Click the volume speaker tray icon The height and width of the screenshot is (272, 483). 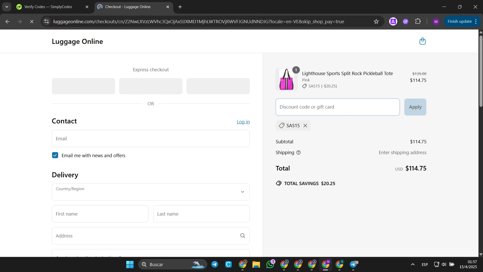[x=444, y=265]
